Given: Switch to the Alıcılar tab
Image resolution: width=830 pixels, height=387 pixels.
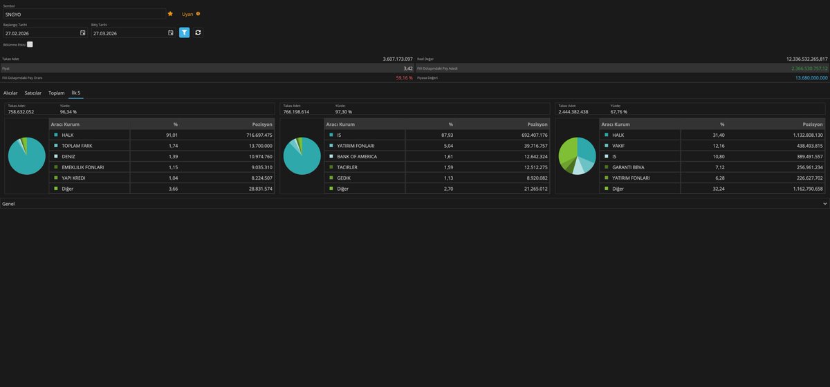Looking at the screenshot, I should click(10, 93).
